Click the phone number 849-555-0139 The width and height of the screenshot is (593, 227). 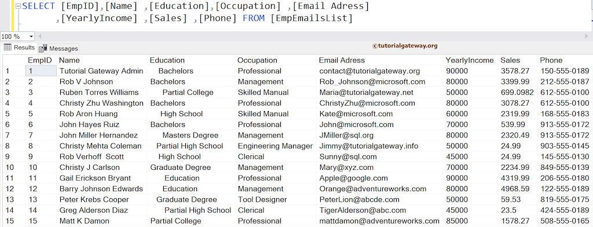[565, 168]
